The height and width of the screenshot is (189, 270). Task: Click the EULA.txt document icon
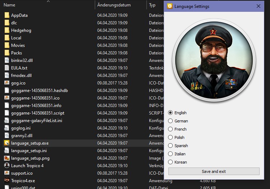point(7,68)
